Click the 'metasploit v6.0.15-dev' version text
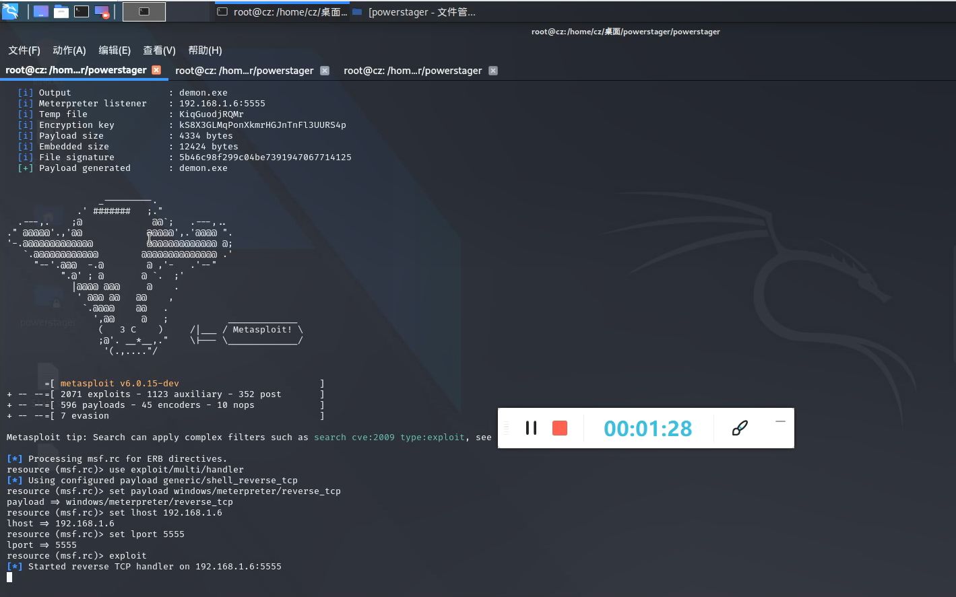Screen dimensions: 956x597 pyautogui.click(x=120, y=384)
